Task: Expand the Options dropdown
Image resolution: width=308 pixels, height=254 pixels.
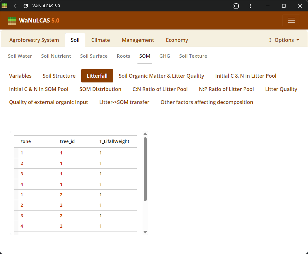Action: click(x=284, y=40)
